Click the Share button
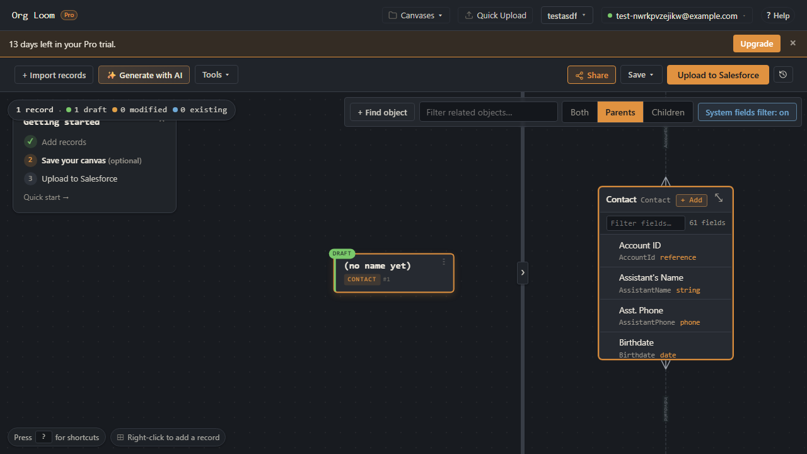This screenshot has height=454, width=807. 591,74
